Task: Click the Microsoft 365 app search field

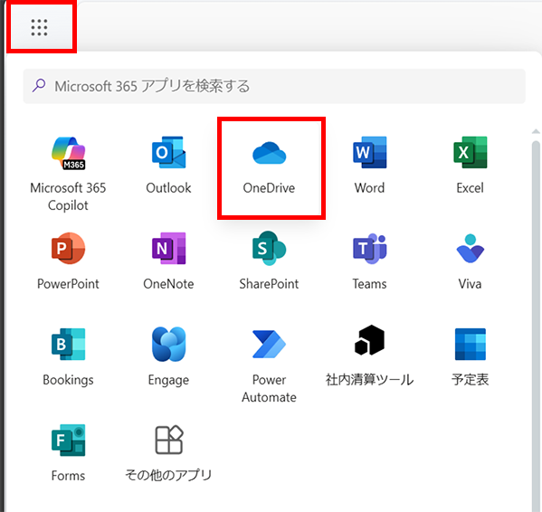Action: pyautogui.click(x=274, y=86)
